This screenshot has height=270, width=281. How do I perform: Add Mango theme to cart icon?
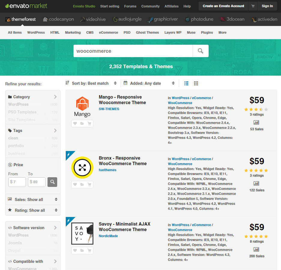click(89, 123)
